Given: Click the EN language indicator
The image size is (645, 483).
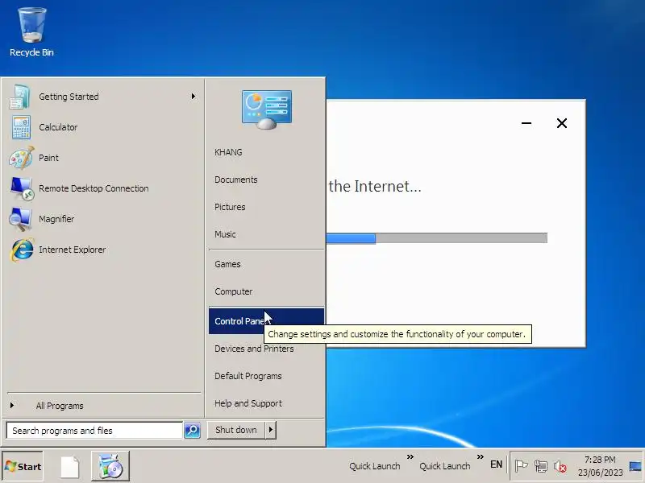Looking at the screenshot, I should pyautogui.click(x=496, y=464).
